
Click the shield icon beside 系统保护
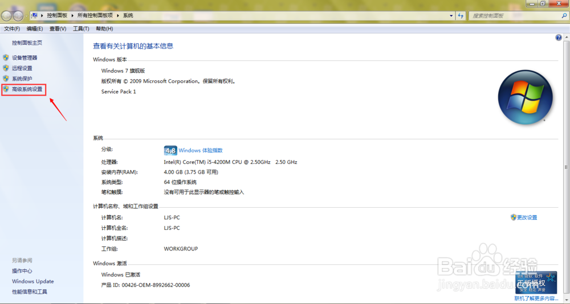click(x=6, y=79)
